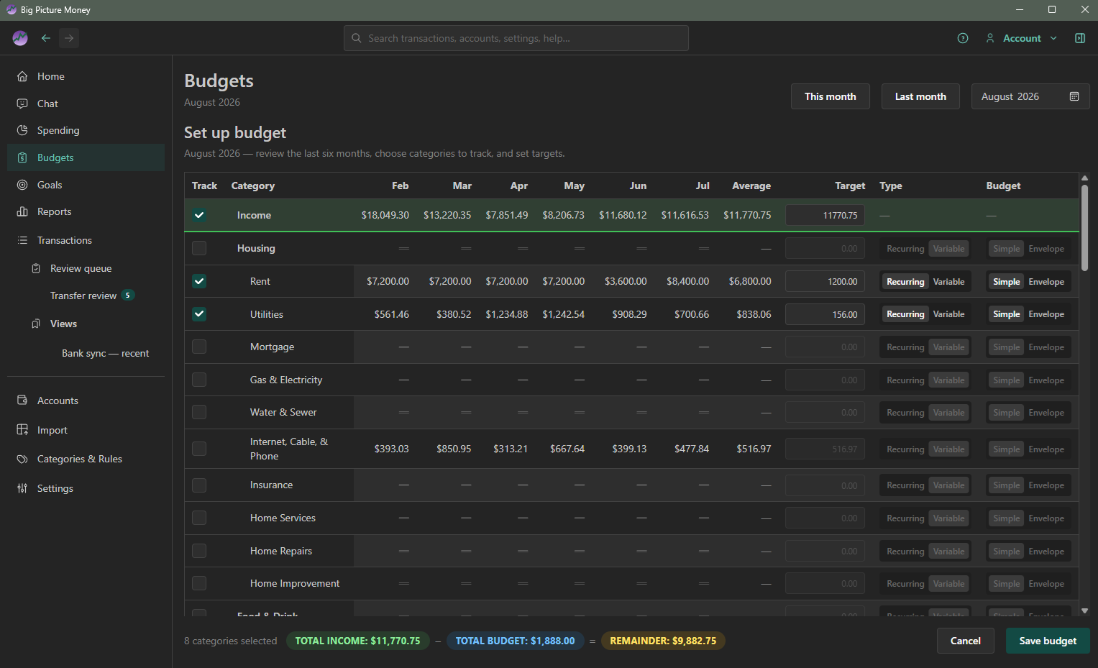This screenshot has height=668, width=1098.
Task: Check the Water & Sewer checkbox
Action: click(x=199, y=412)
